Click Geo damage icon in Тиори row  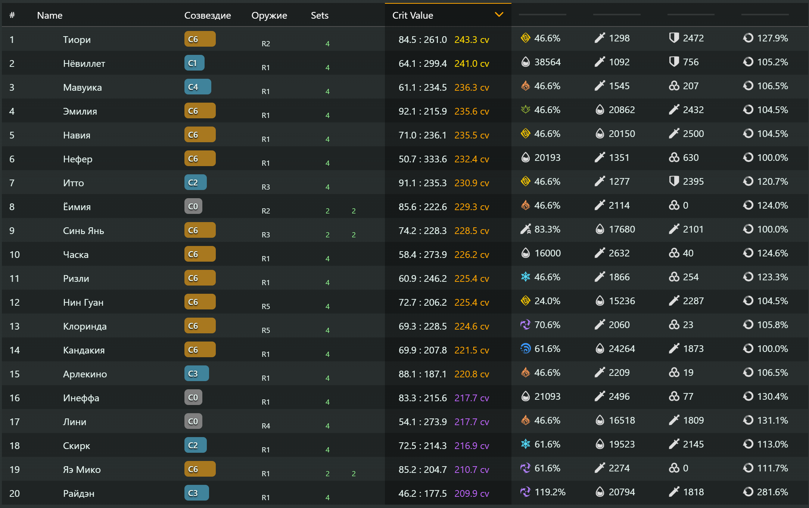click(525, 38)
